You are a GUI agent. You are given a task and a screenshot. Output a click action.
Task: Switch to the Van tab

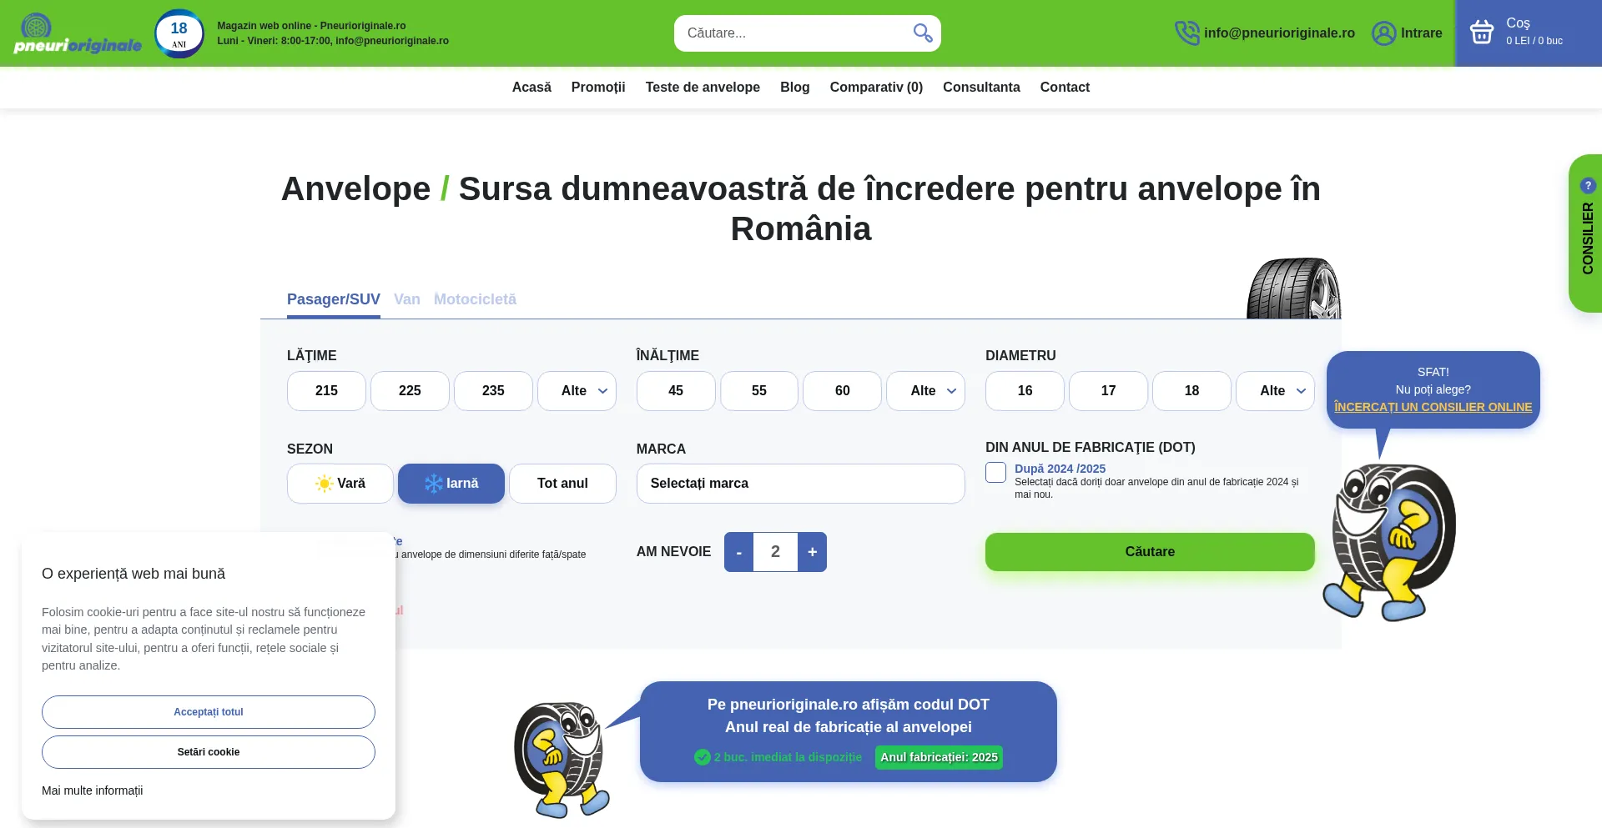pyautogui.click(x=407, y=299)
